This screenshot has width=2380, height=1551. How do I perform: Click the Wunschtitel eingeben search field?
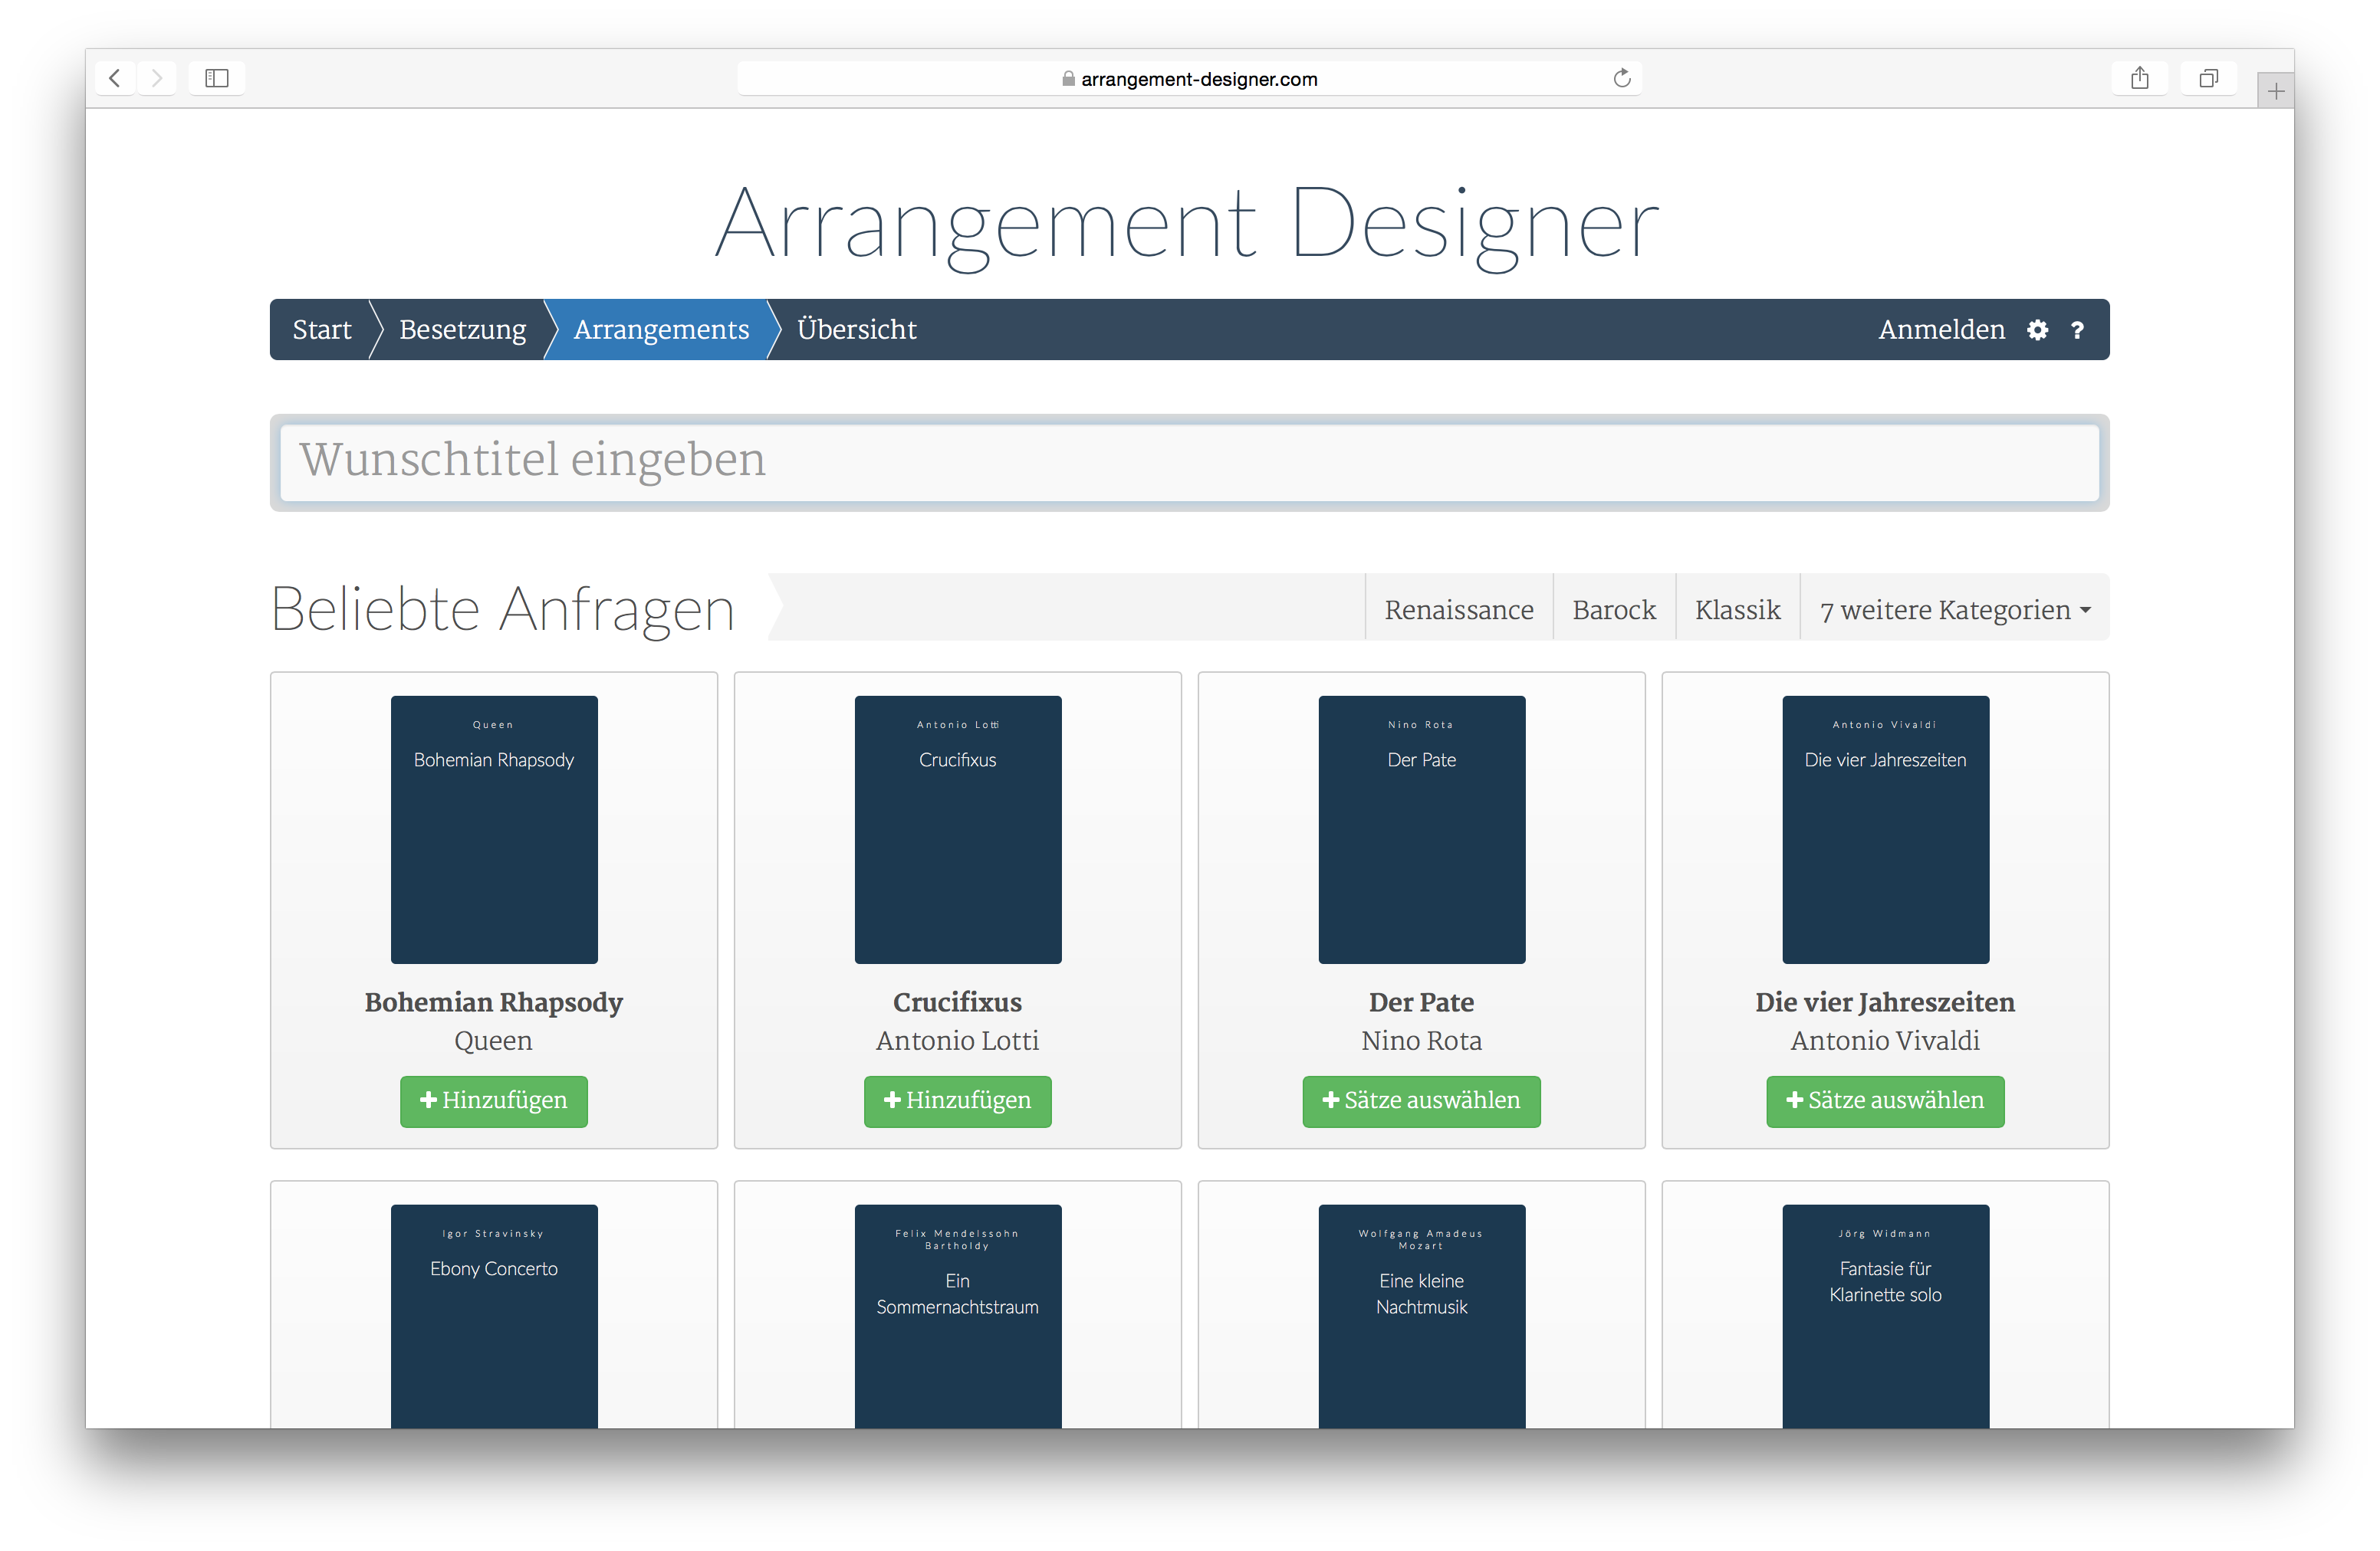1189,462
